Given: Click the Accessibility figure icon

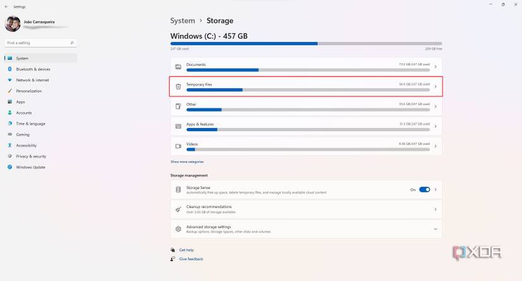Looking at the screenshot, I should (x=9, y=145).
